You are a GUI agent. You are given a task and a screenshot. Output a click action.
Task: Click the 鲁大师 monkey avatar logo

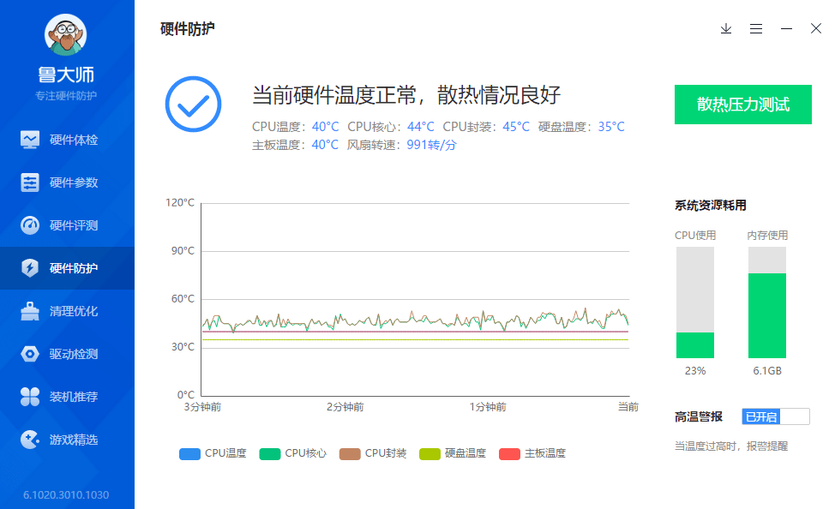pos(65,34)
